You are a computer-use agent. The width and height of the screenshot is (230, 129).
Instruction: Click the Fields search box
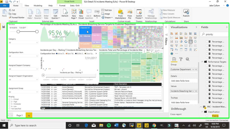[214, 34]
